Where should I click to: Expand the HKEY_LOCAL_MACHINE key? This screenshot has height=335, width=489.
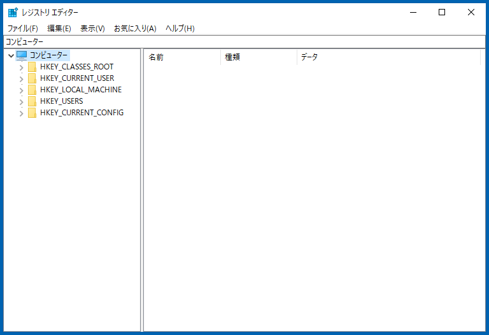[21, 90]
